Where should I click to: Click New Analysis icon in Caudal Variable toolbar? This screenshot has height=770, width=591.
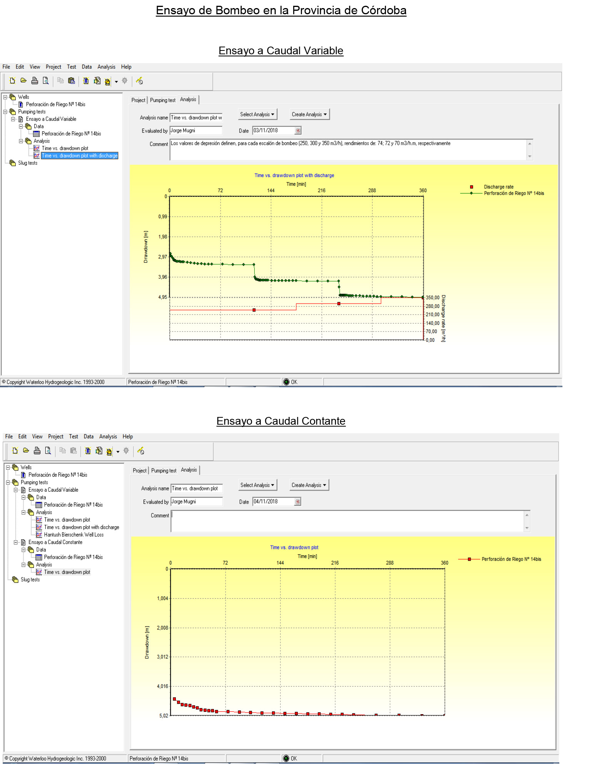pos(108,82)
